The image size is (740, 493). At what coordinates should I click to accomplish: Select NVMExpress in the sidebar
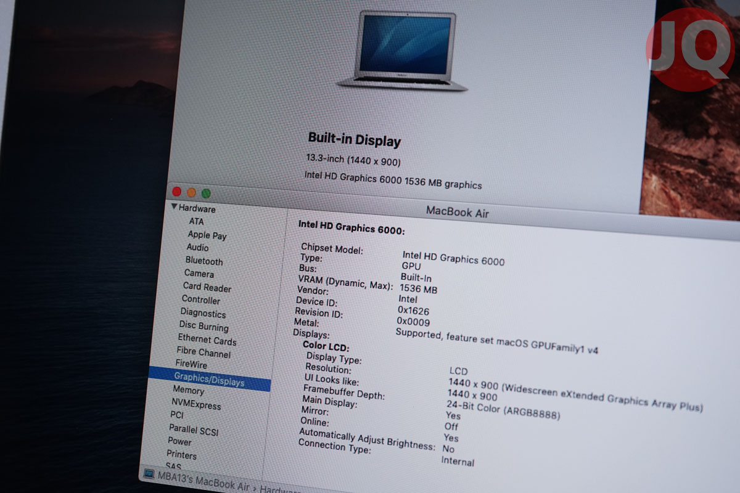[196, 404]
